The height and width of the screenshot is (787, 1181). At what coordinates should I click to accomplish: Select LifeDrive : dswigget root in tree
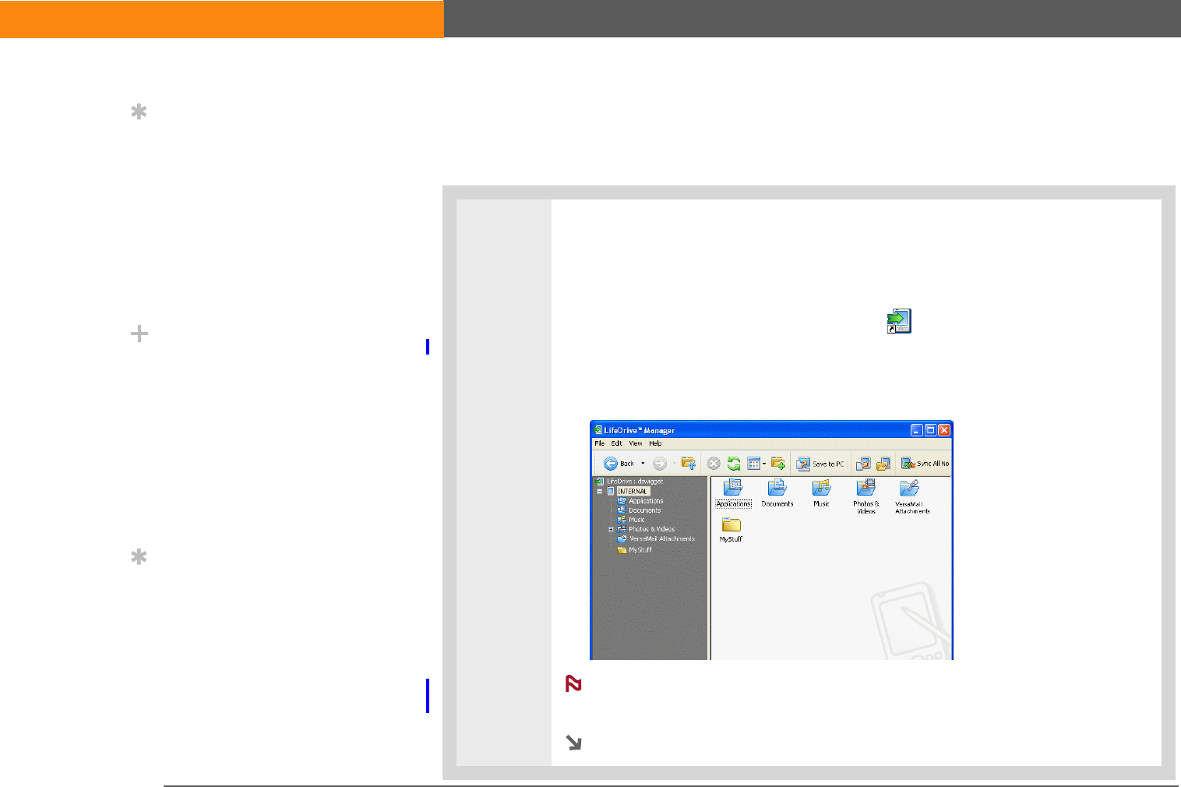(629, 482)
